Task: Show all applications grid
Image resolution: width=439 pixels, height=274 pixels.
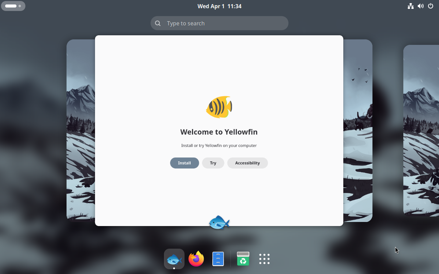Action: [264, 259]
